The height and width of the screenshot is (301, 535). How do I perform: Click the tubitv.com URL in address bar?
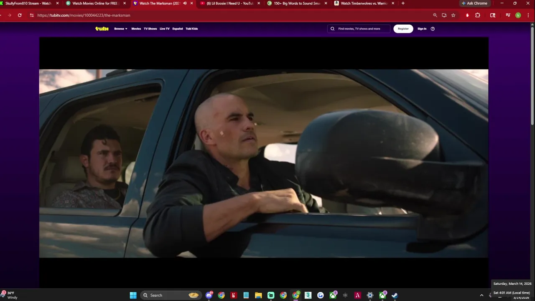[84, 15]
